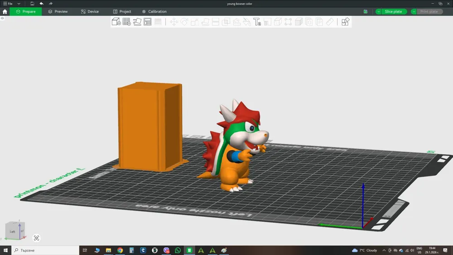Open the Project tab
453x255 pixels.
(122, 12)
